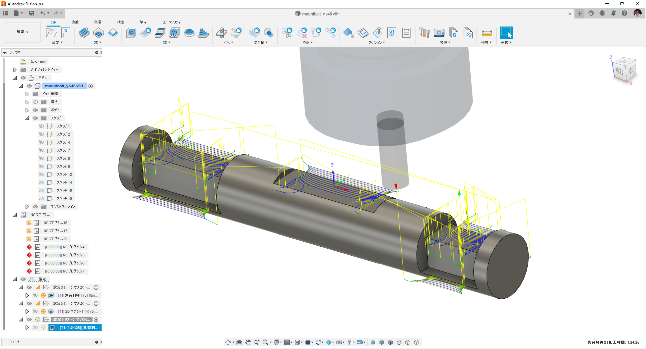Expand the ビュー管理 folder
Screen dimensions: 646x349
tap(27, 94)
